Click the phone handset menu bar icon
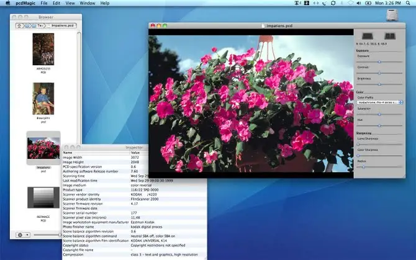 click(324, 3)
